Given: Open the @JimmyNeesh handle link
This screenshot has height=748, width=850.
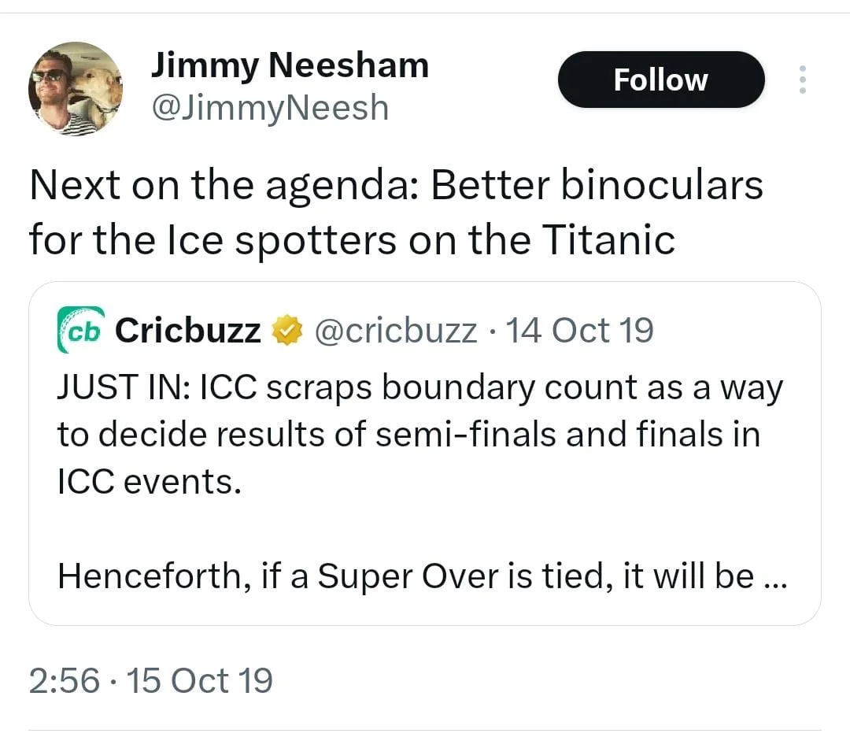Looking at the screenshot, I should click(269, 107).
